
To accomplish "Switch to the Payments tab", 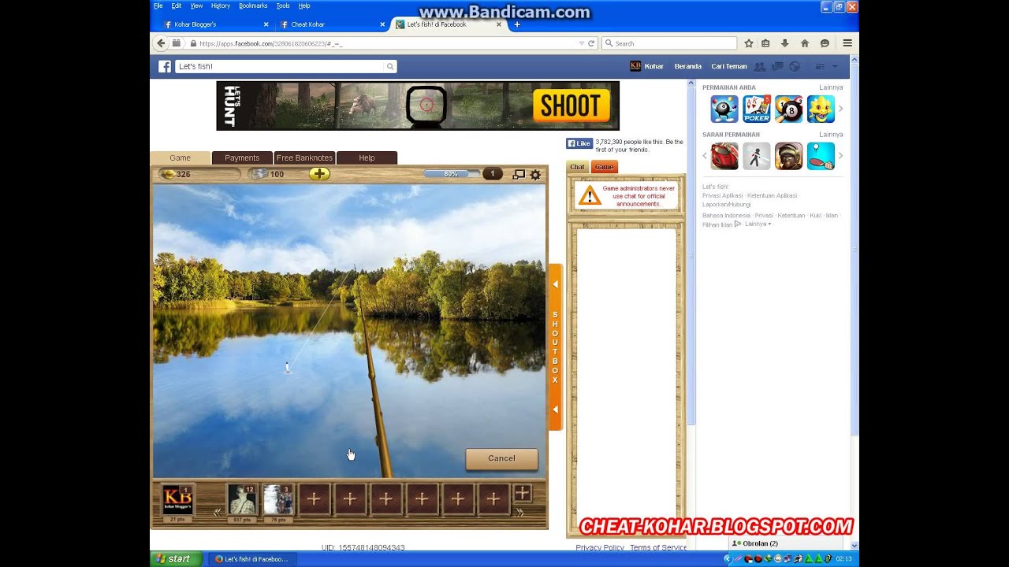I will 242,157.
